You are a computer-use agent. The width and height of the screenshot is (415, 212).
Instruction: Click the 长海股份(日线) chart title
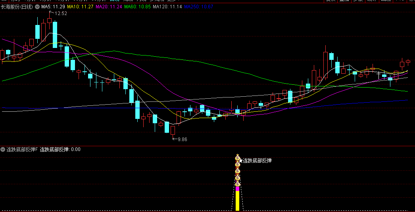[17, 7]
